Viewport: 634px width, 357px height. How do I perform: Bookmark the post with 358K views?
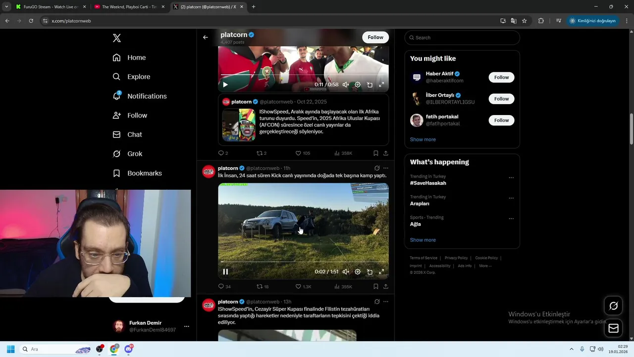click(376, 153)
